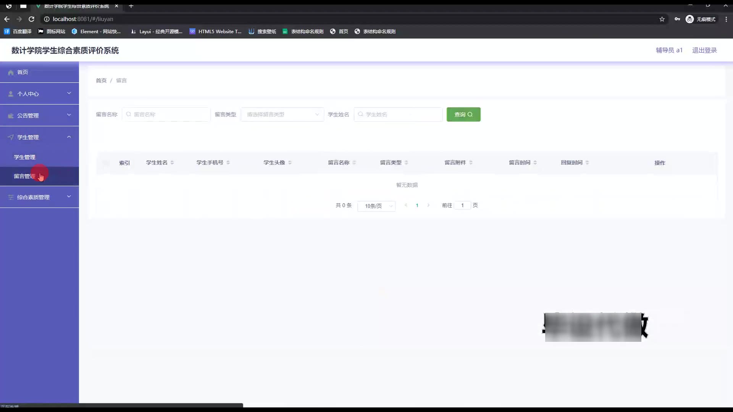Viewport: 733px width, 412px height.
Task: Bookmark this page with the star icon
Action: [x=662, y=19]
